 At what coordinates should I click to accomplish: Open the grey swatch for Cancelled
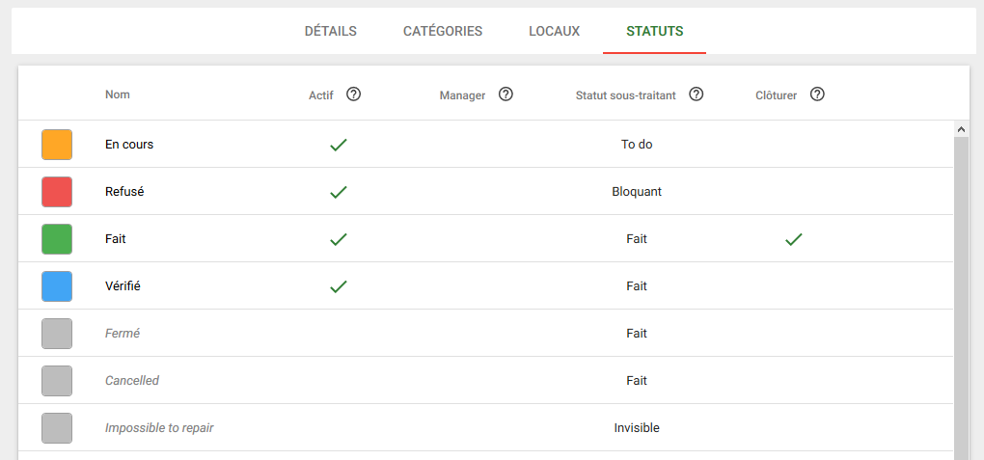57,381
